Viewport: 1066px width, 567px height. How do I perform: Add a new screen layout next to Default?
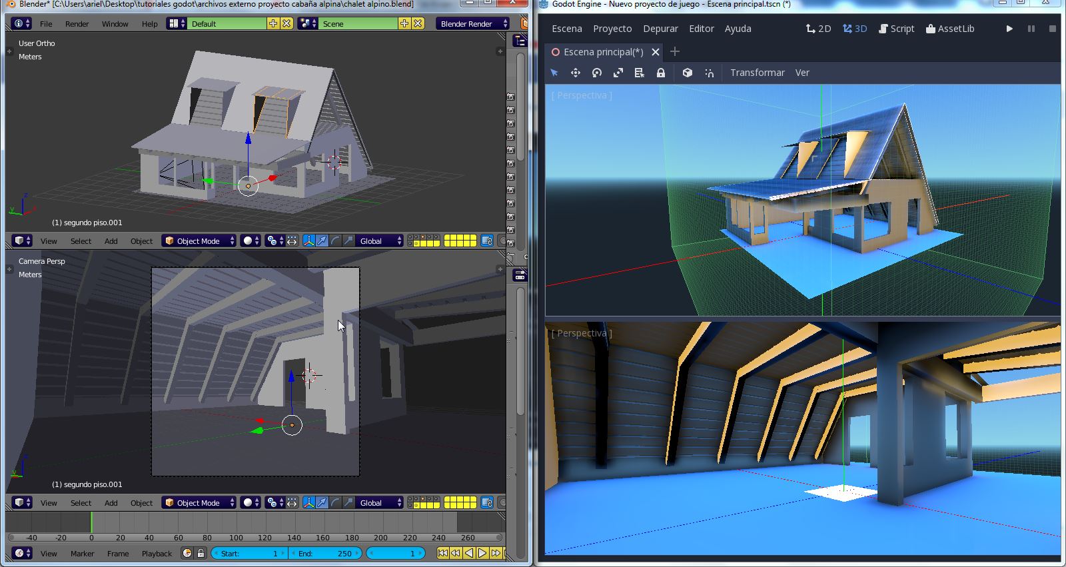pos(273,23)
